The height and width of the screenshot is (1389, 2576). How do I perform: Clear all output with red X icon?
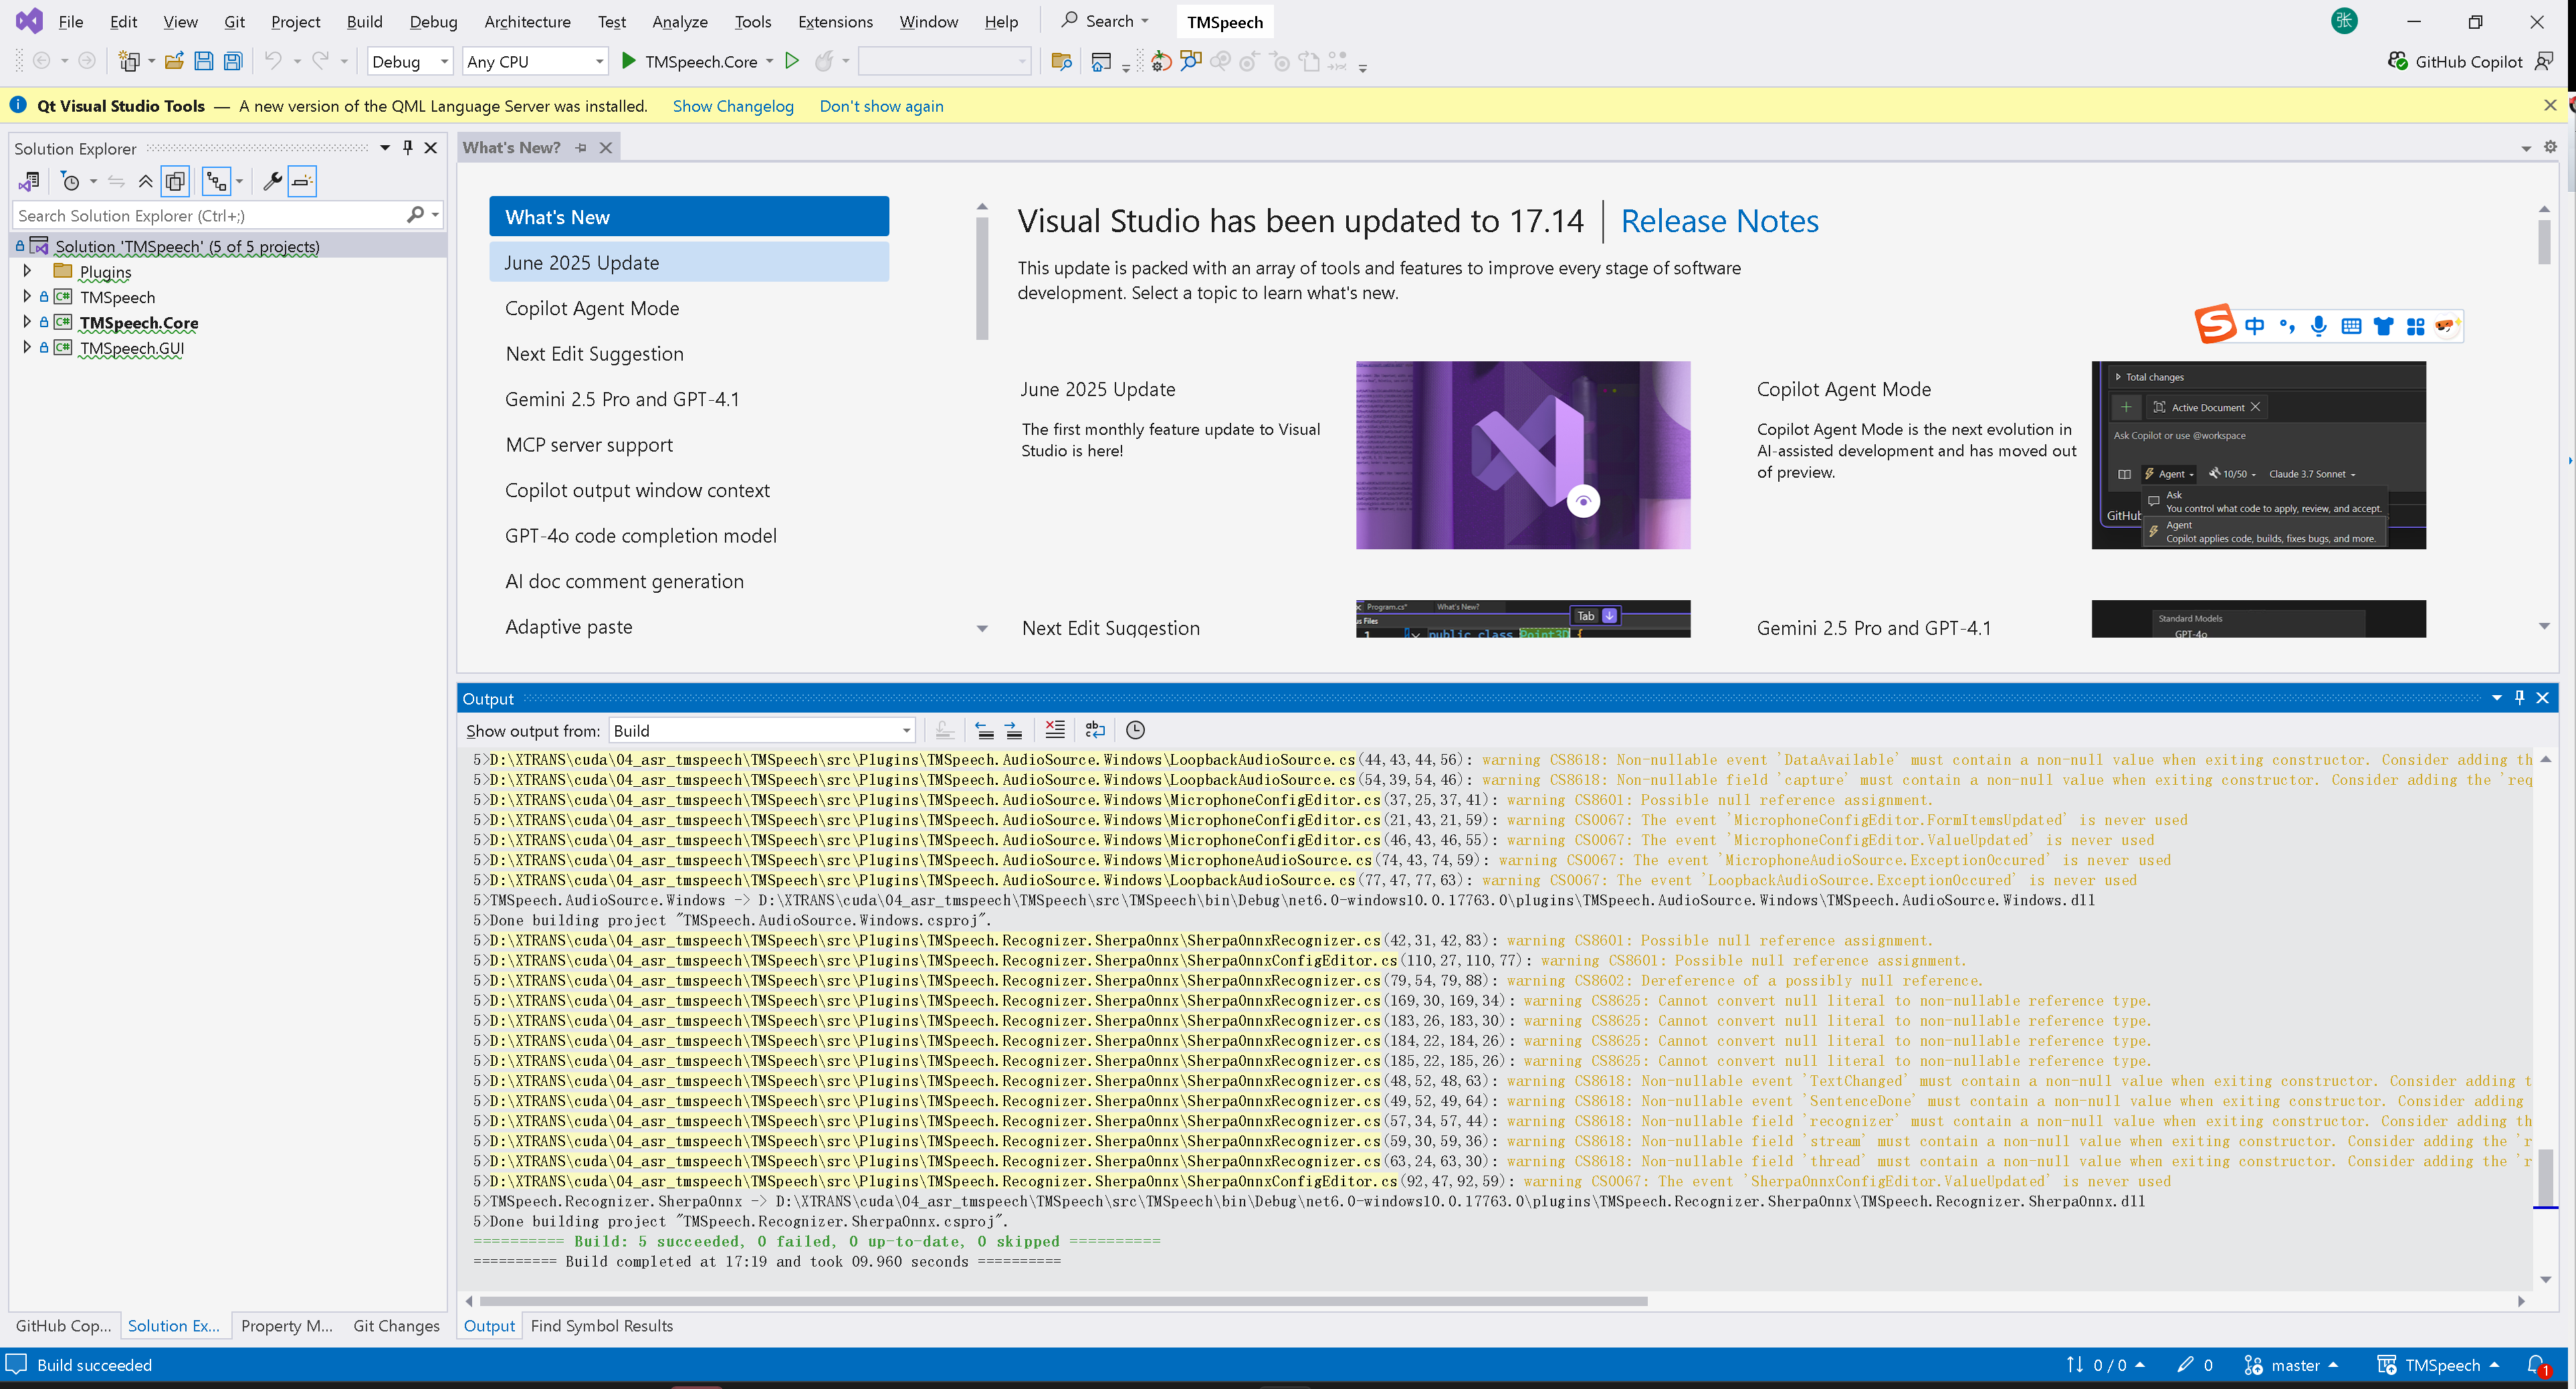[x=1054, y=729]
